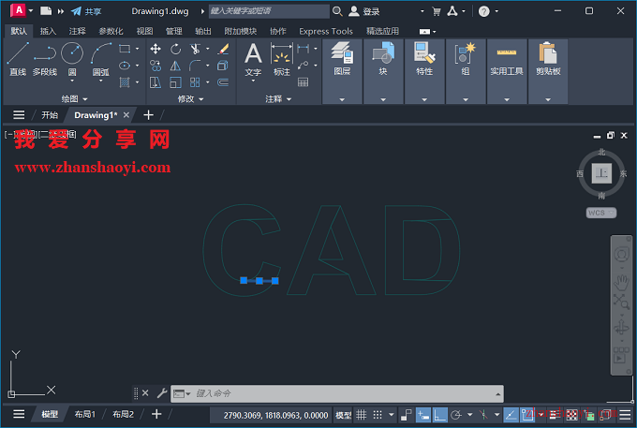This screenshot has height=428, width=637.
Task: Open the Utilities (实用工具) panel button
Action: (507, 71)
